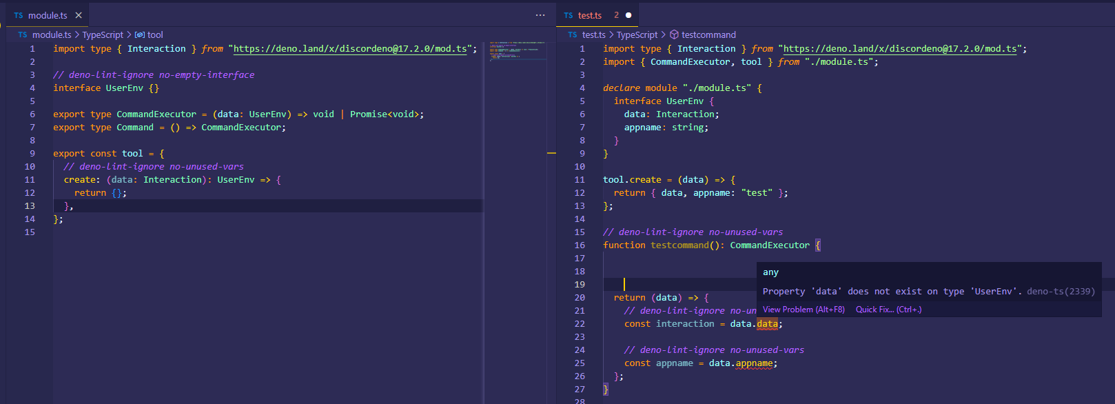Click Quick Fix in the error hover
Screen dimensions: 1115x404
tap(888, 310)
